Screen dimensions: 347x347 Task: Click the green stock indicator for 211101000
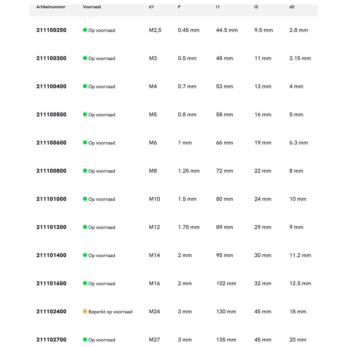[x=85, y=199]
